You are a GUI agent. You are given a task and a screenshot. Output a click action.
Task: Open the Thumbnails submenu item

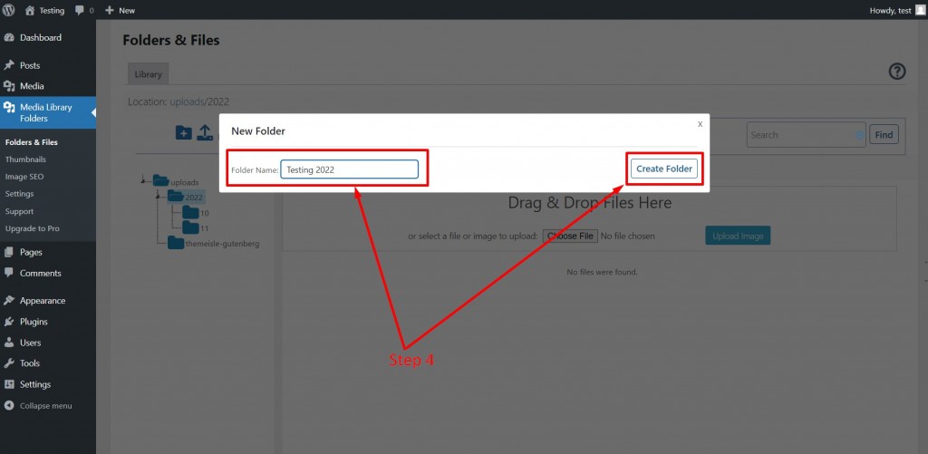[25, 159]
